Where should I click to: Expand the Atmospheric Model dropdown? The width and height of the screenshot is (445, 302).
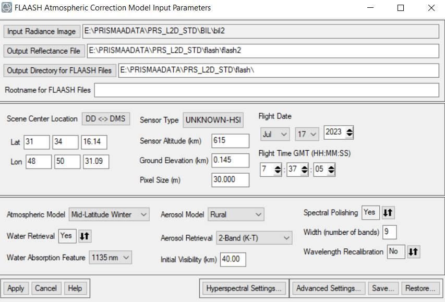(x=109, y=214)
